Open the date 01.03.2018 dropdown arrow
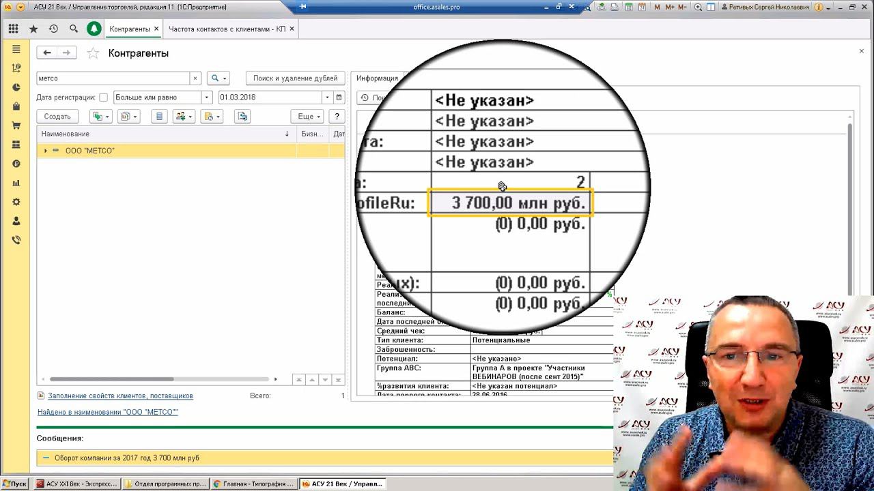Viewport: 874px width, 491px height. tap(327, 98)
